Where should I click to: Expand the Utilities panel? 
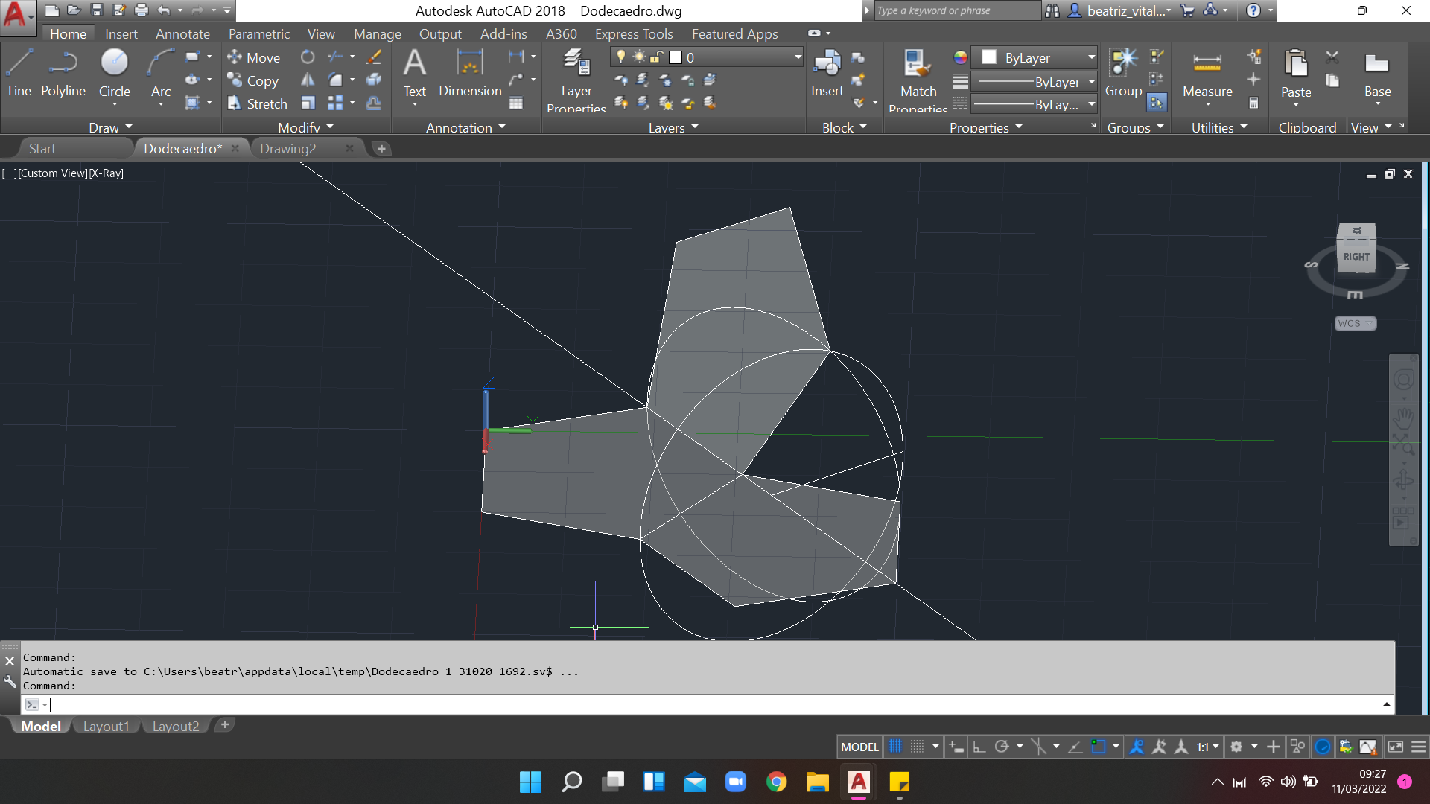(1219, 127)
